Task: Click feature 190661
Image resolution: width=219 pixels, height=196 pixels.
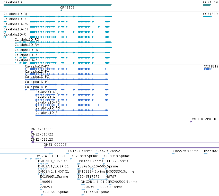Action: (x=41, y=184)
